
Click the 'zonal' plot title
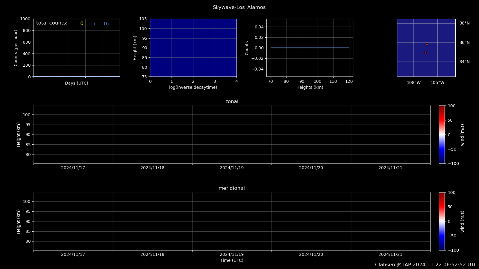pyautogui.click(x=232, y=102)
